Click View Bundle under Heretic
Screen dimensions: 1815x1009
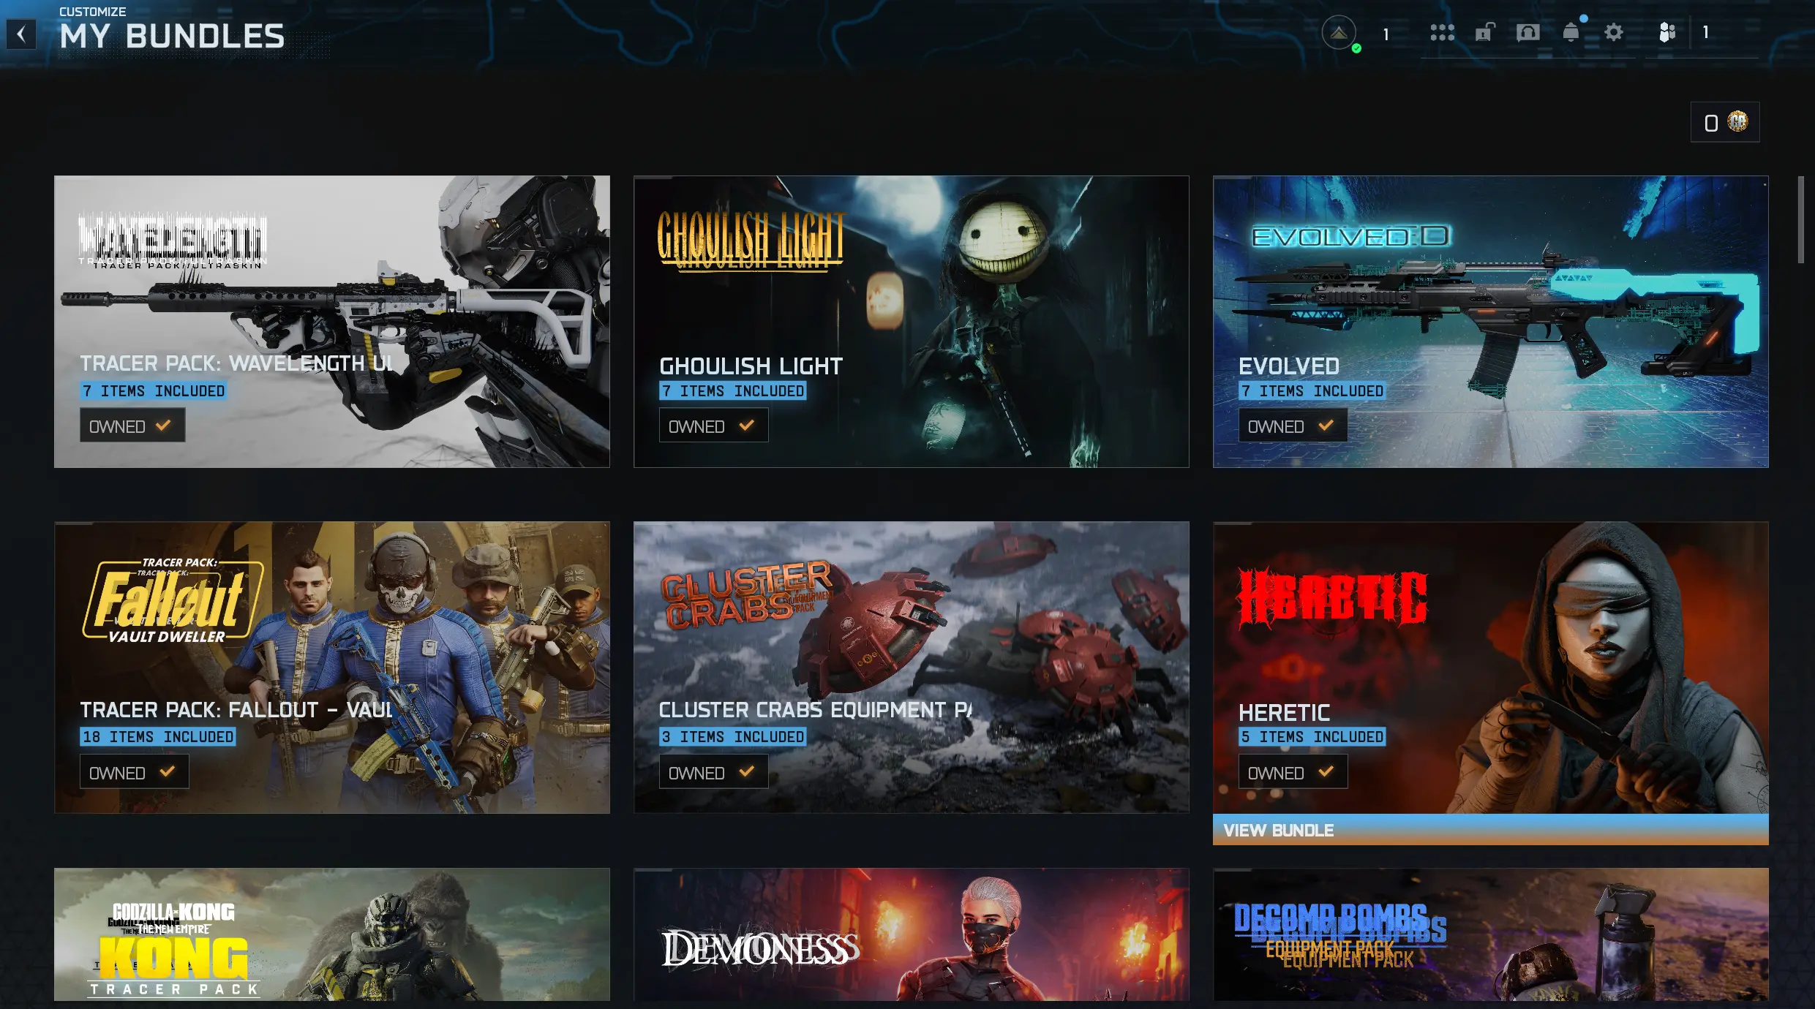point(1490,830)
